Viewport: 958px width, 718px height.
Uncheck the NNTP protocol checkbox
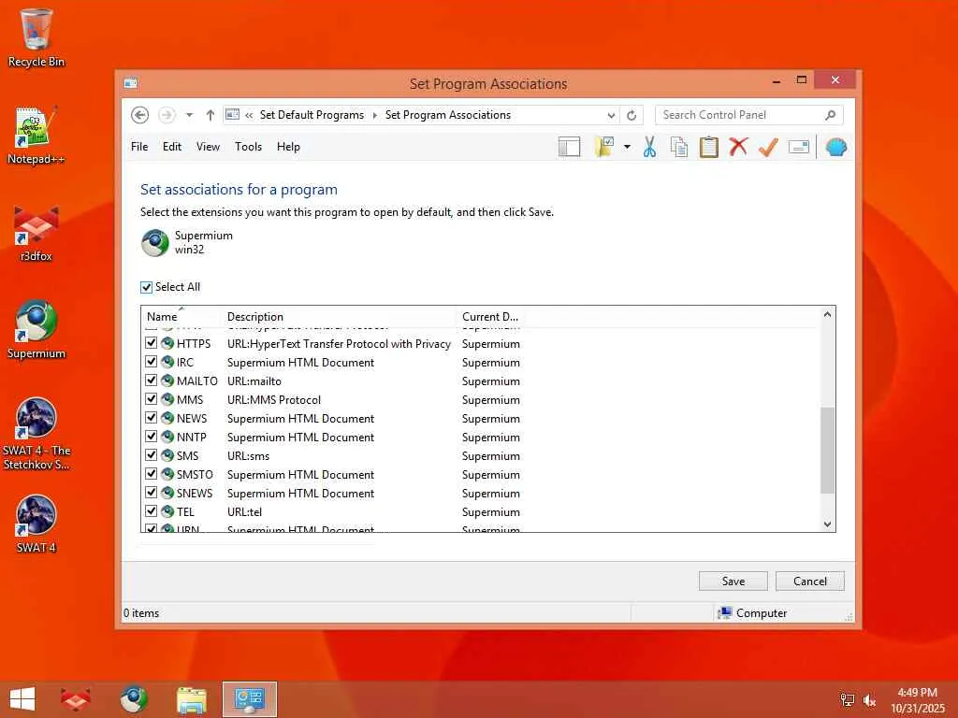coord(151,437)
